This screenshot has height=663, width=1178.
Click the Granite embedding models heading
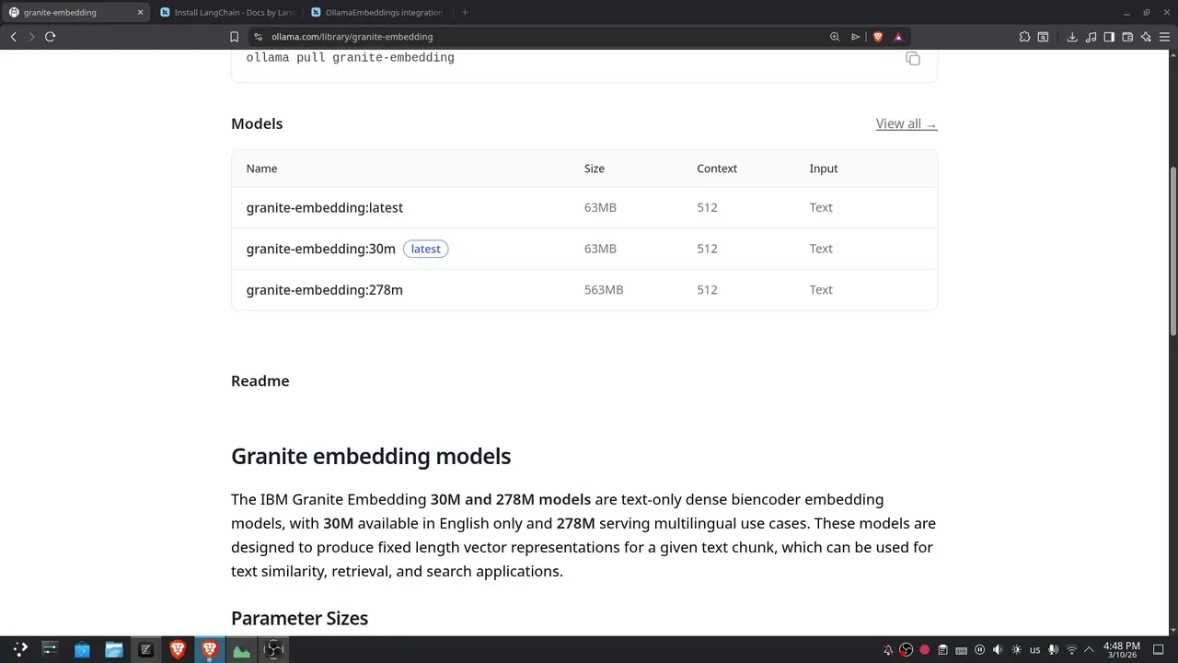[371, 456]
